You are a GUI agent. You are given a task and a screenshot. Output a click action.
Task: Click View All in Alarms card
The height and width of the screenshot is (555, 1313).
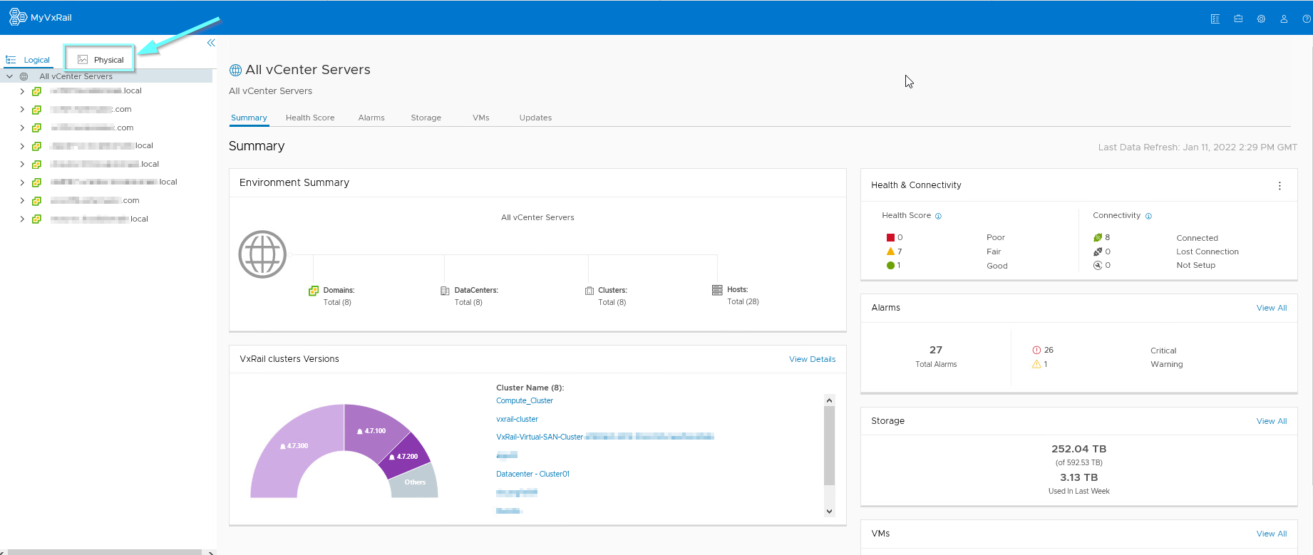tap(1272, 308)
